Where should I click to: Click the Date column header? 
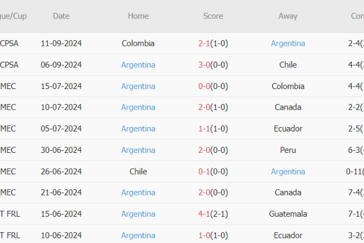coord(61,16)
